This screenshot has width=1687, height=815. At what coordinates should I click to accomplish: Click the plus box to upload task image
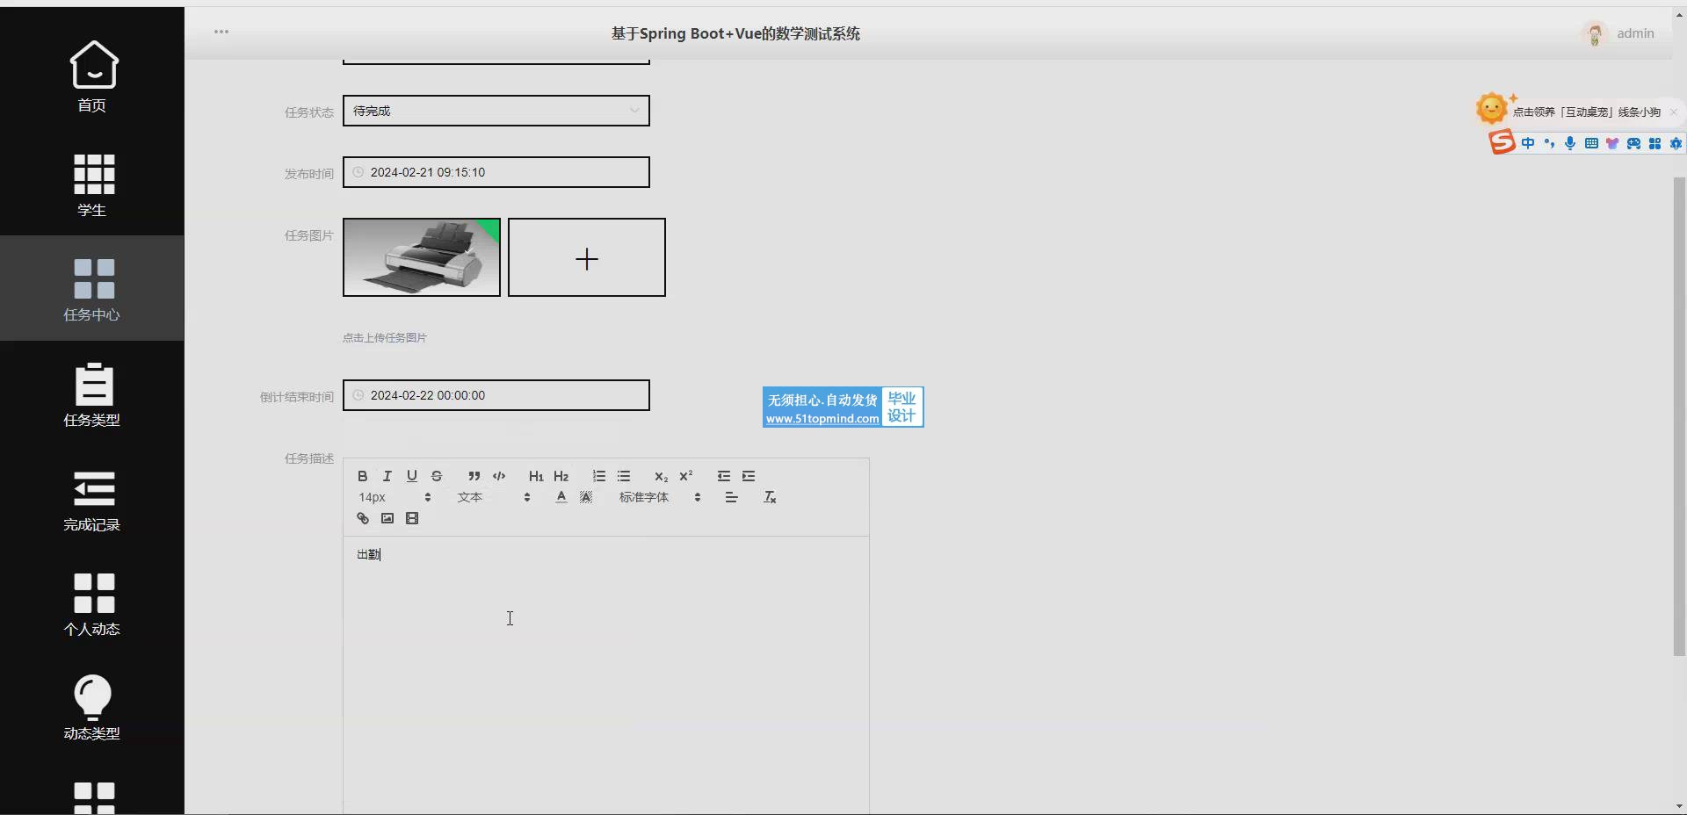[587, 257]
